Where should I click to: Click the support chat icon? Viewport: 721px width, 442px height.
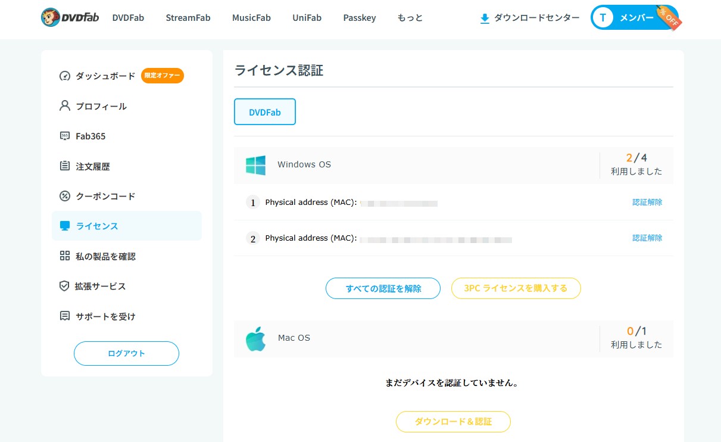pyautogui.click(x=65, y=316)
